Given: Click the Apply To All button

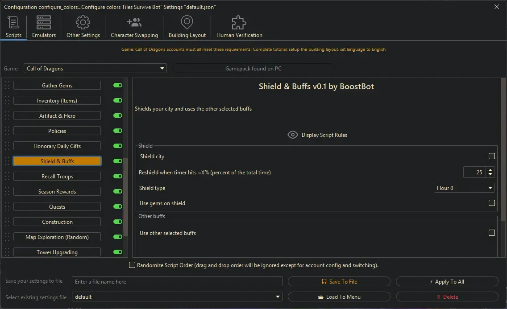Looking at the screenshot, I should [447, 281].
